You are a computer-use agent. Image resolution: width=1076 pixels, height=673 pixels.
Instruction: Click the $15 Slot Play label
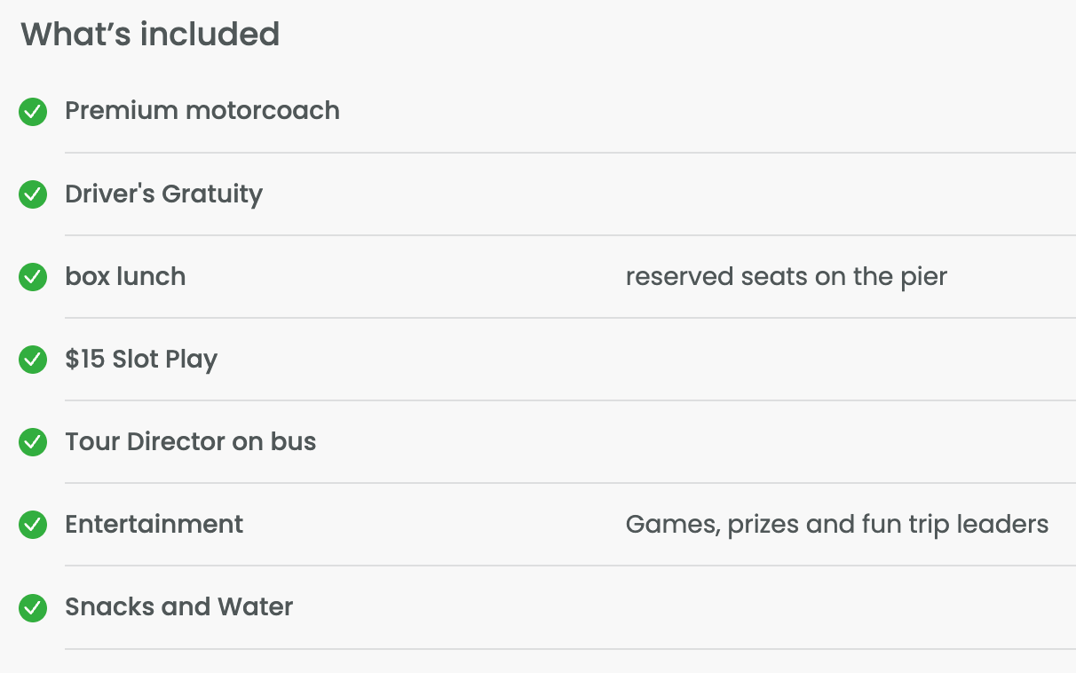141,360
